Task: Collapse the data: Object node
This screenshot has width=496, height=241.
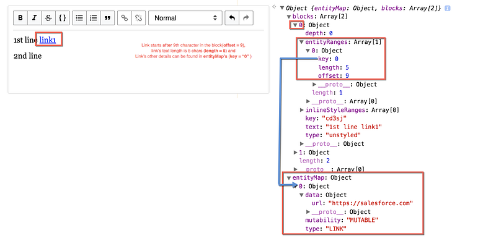Action: click(301, 195)
